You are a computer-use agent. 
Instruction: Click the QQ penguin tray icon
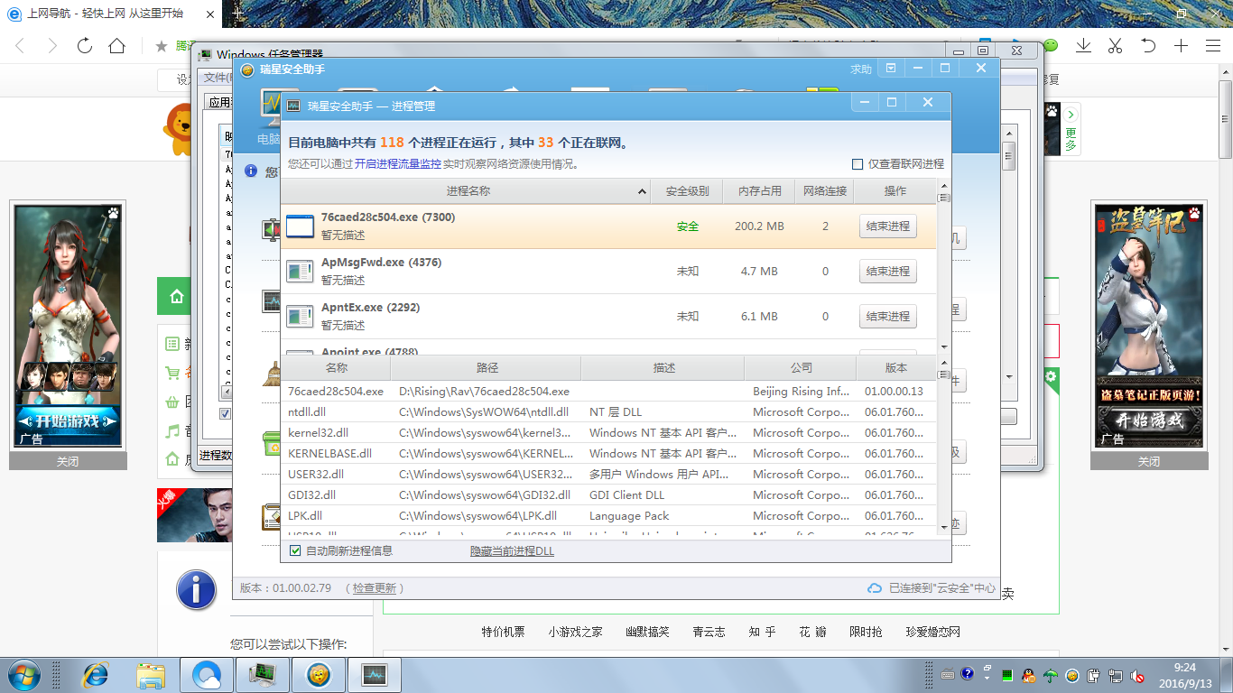click(x=1027, y=675)
